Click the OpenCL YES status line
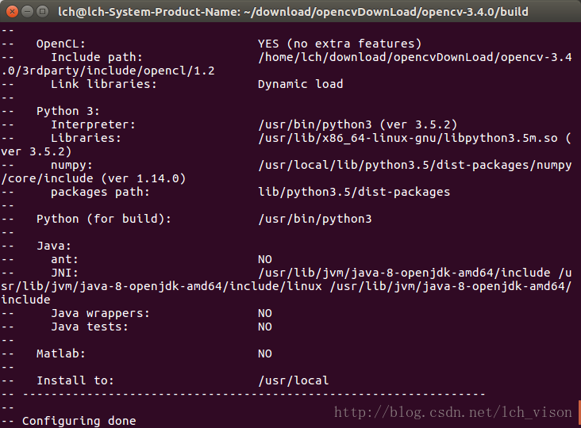Image resolution: width=581 pixels, height=428 pixels. tap(340, 44)
